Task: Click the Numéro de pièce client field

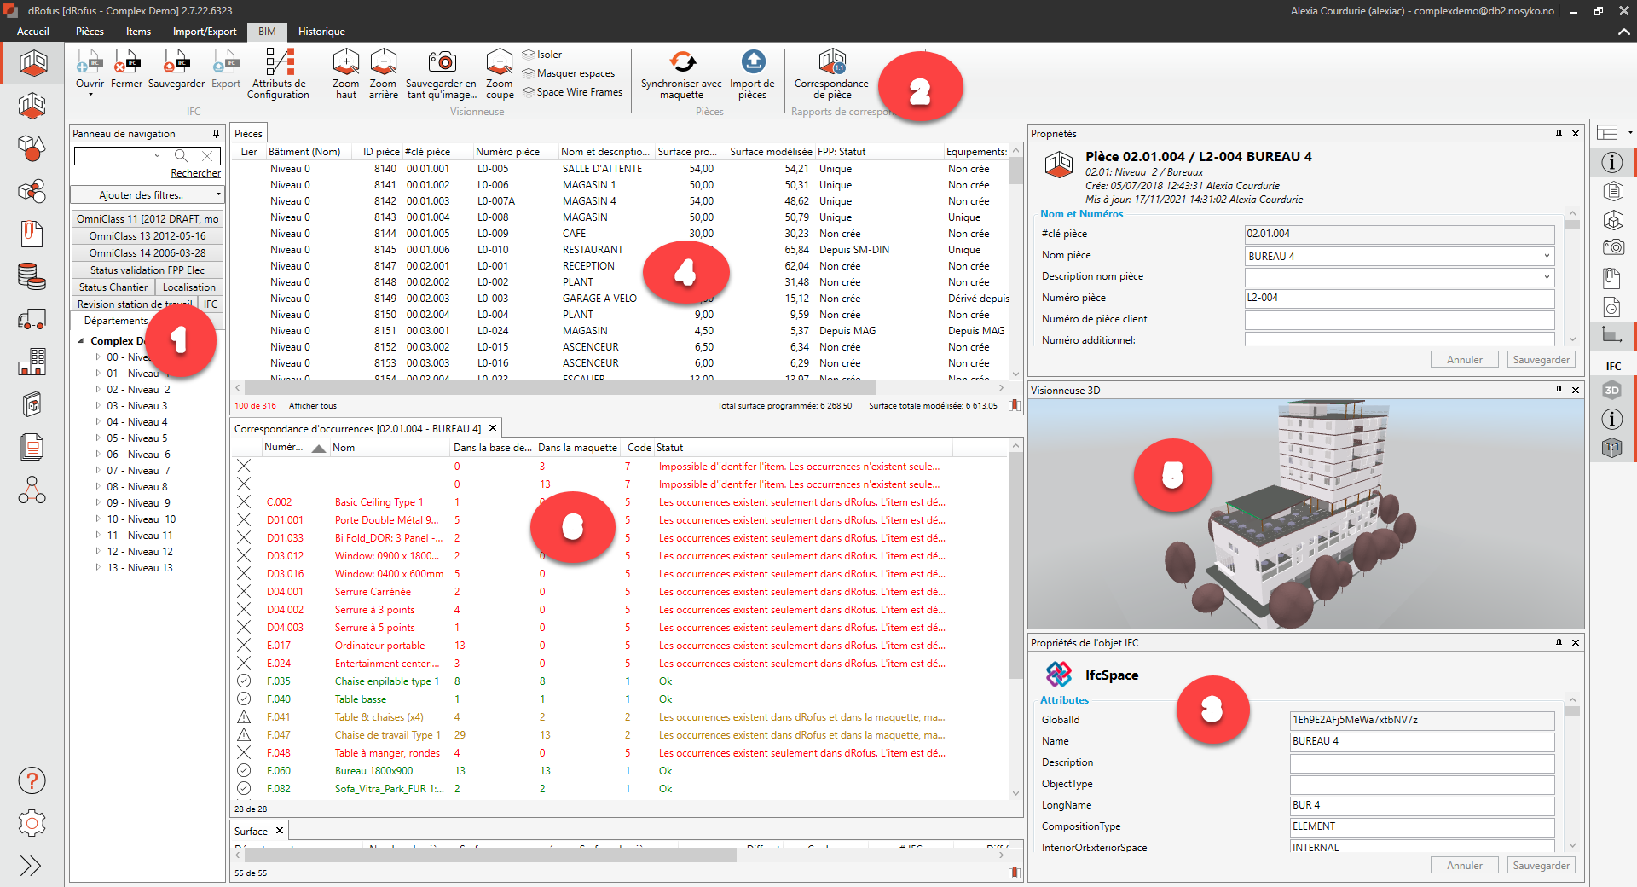Action: pyautogui.click(x=1398, y=319)
